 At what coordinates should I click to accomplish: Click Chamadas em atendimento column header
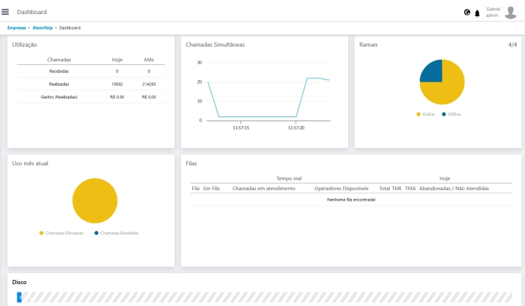264,188
